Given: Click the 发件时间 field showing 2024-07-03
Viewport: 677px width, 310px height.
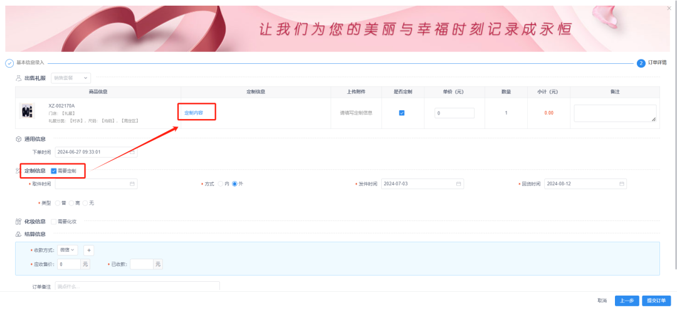Looking at the screenshot, I should pos(422,183).
